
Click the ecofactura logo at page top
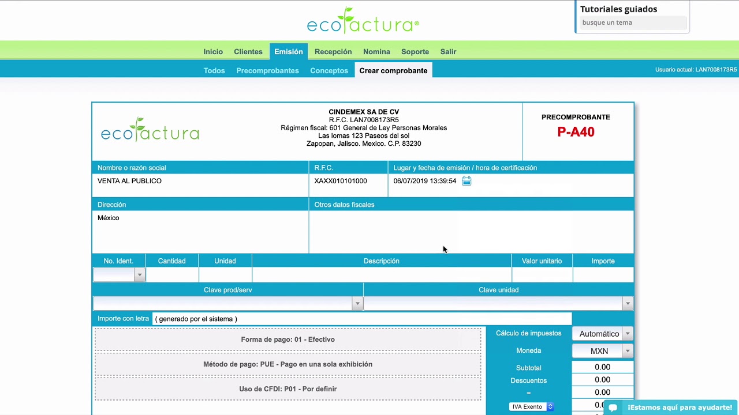pos(363,21)
